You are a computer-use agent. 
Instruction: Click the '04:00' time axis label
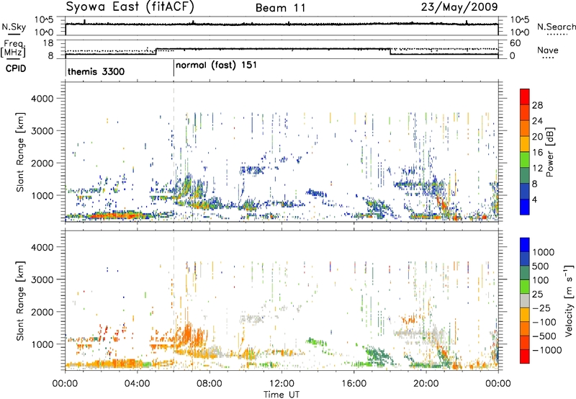138,384
